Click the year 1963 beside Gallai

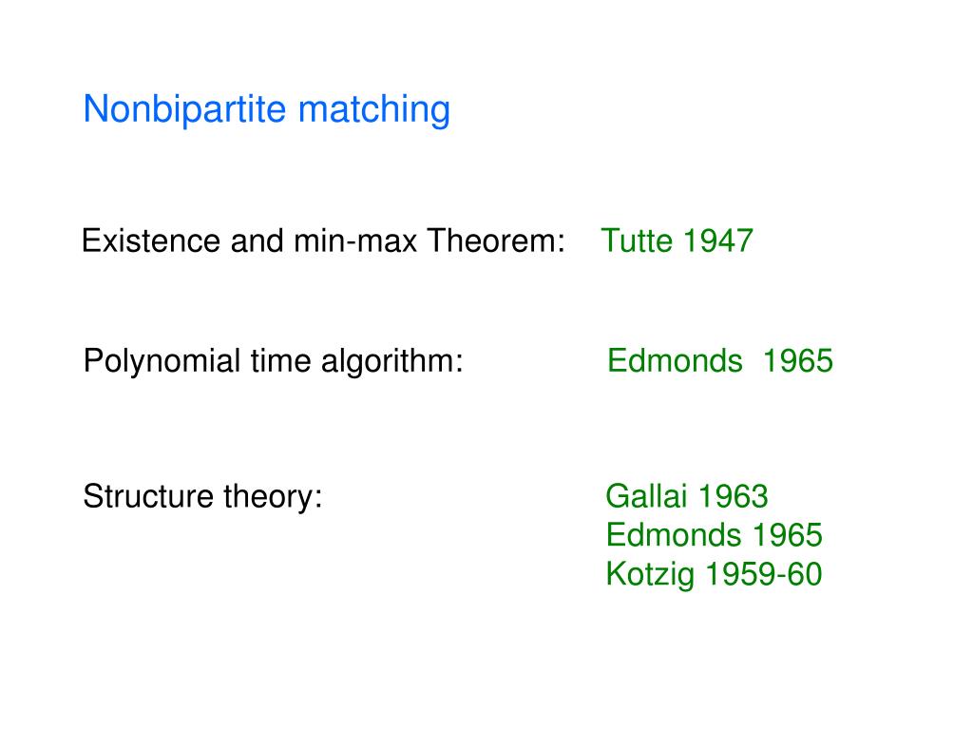[x=734, y=496]
